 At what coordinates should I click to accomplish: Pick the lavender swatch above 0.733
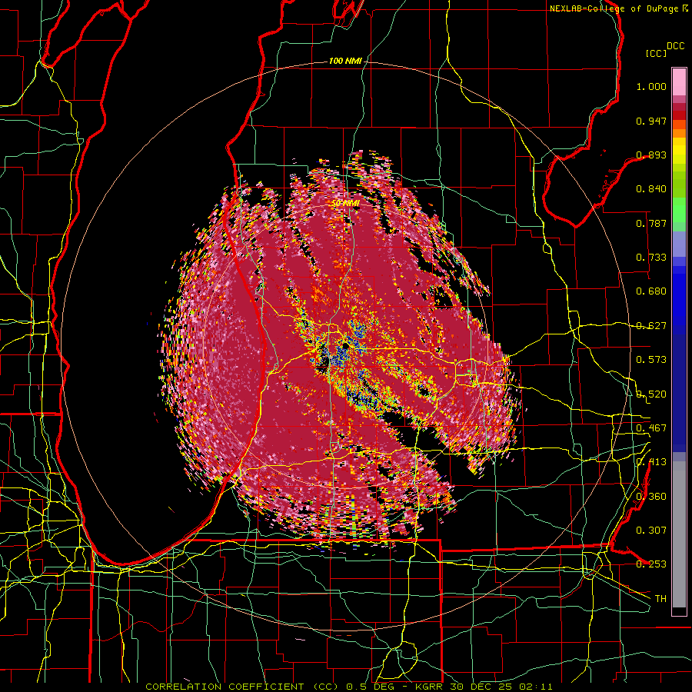pyautogui.click(x=679, y=244)
